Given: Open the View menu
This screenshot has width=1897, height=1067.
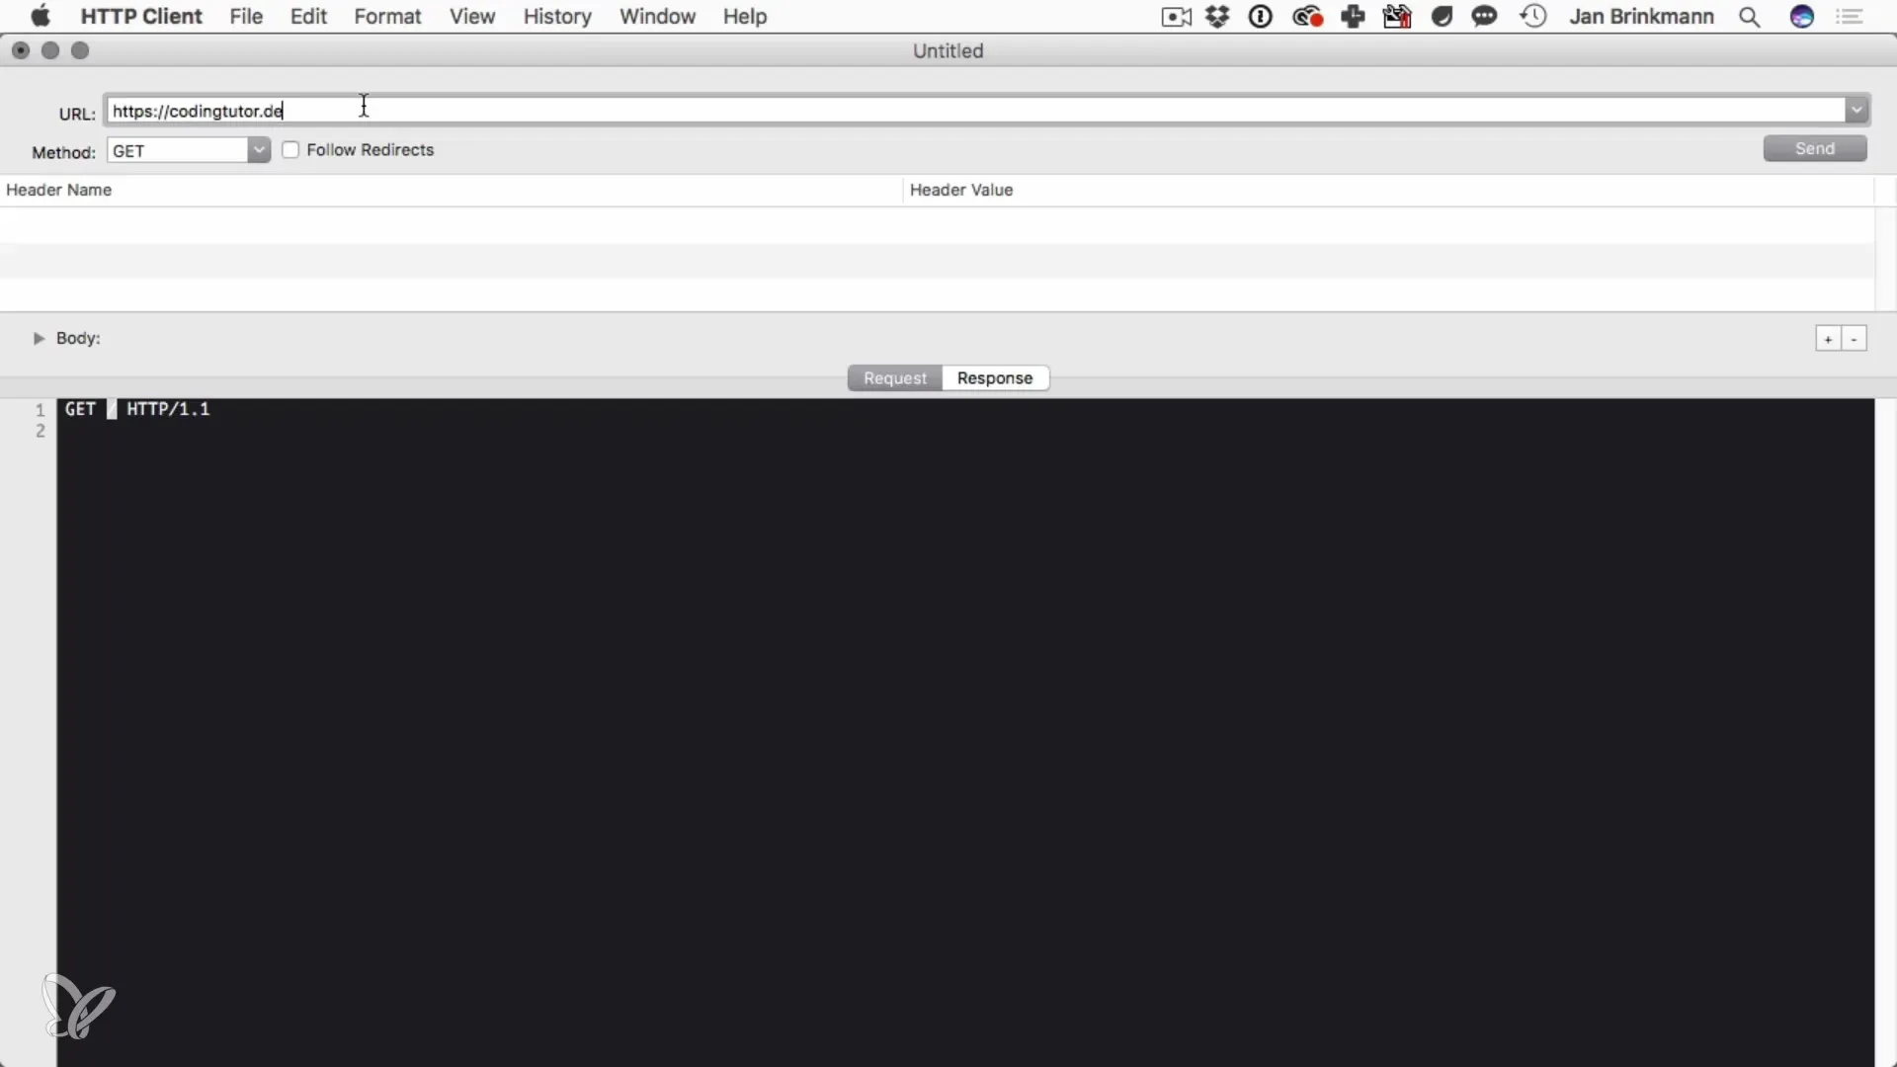Looking at the screenshot, I should point(472,17).
